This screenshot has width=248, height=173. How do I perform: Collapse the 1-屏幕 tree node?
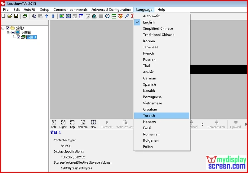[x=8, y=33]
